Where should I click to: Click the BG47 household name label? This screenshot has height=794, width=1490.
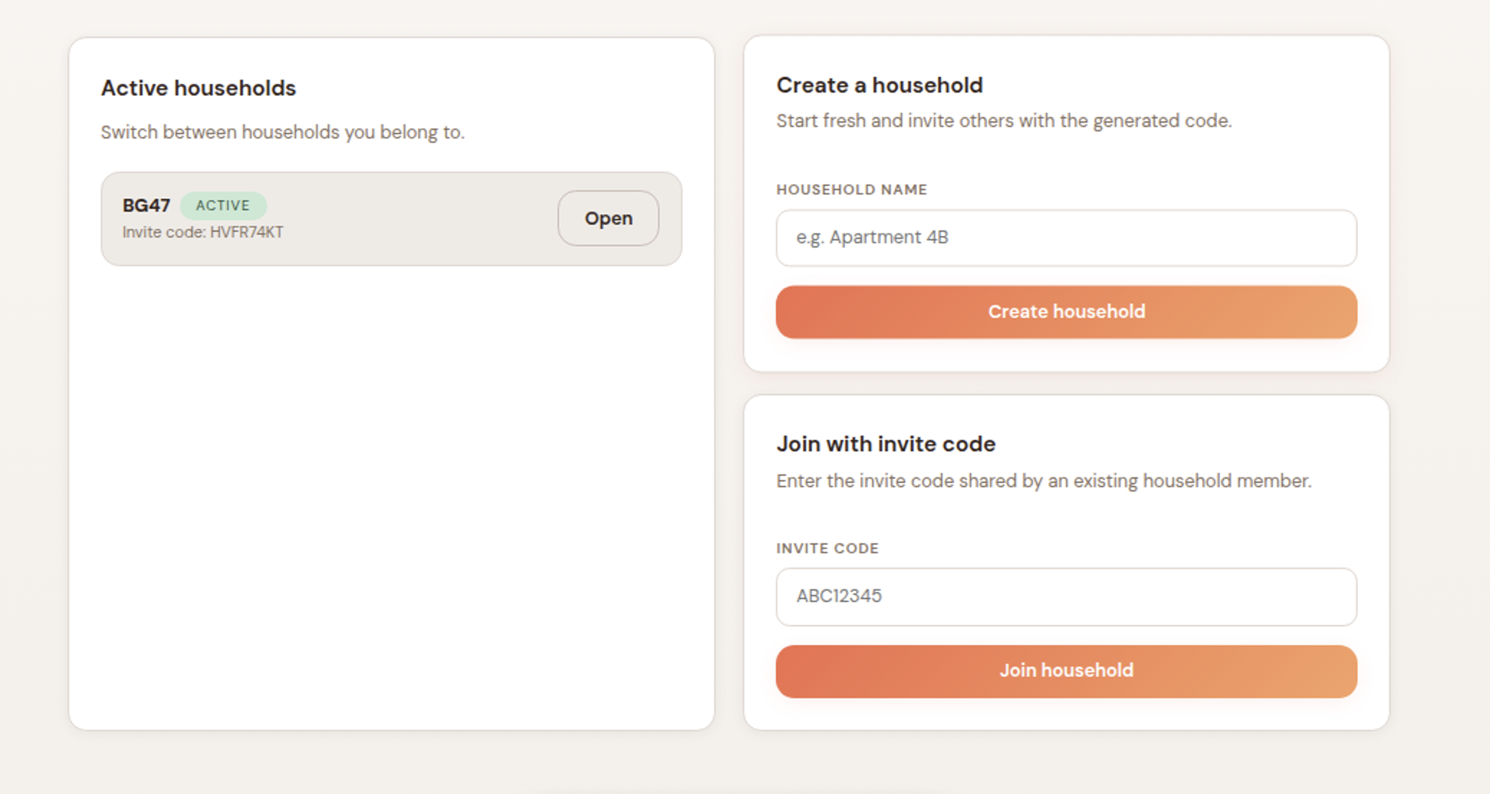[146, 205]
